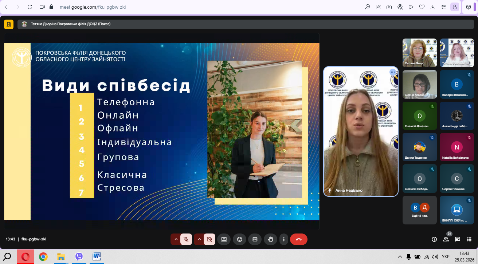Turn on the camera in the call bar
This screenshot has width=478, height=264.
(x=209, y=239)
